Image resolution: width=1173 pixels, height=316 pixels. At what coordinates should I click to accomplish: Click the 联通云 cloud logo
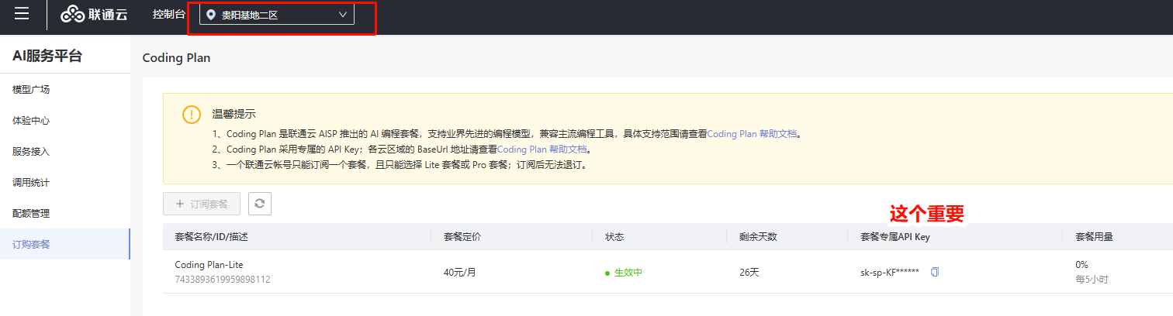coord(94,15)
